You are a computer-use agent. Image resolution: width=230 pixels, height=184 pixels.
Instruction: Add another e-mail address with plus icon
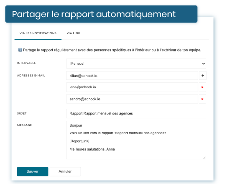[x=202, y=76]
